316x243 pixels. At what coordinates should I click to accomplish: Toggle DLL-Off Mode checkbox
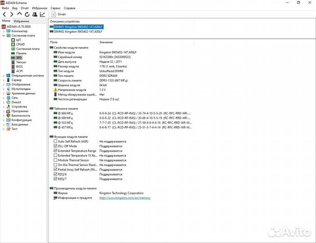[x=55, y=146]
